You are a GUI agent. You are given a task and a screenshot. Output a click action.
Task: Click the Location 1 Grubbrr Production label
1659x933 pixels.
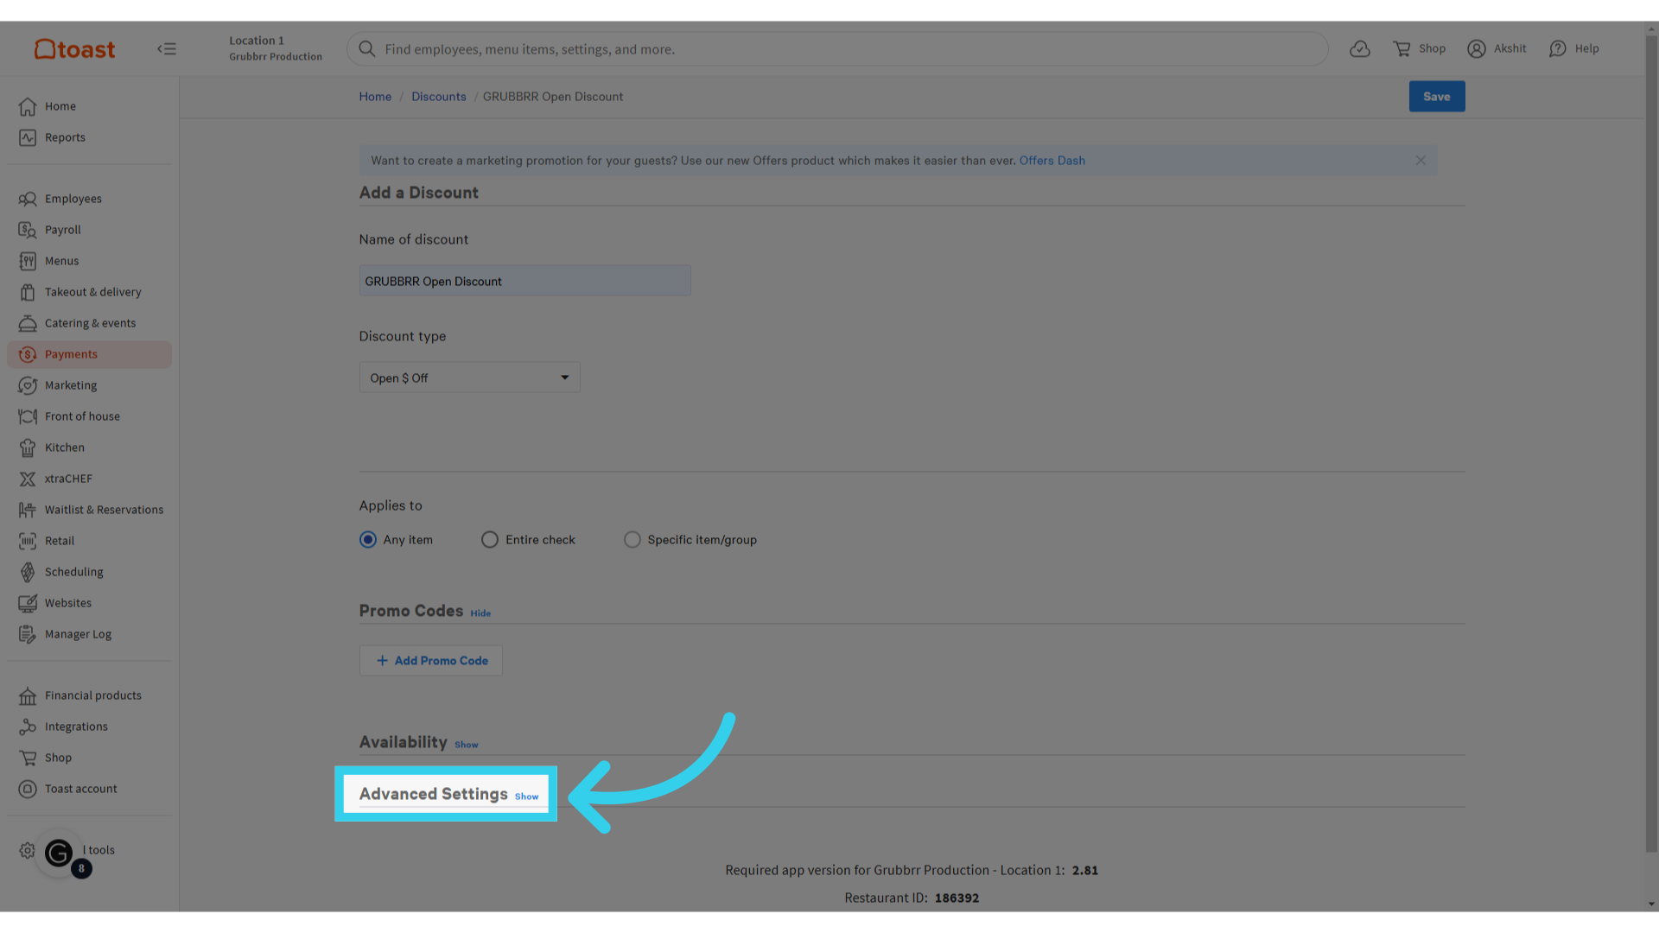[x=275, y=48]
